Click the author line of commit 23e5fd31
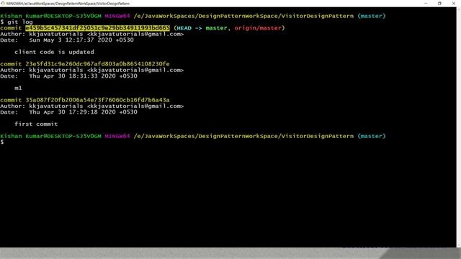 (x=91, y=70)
